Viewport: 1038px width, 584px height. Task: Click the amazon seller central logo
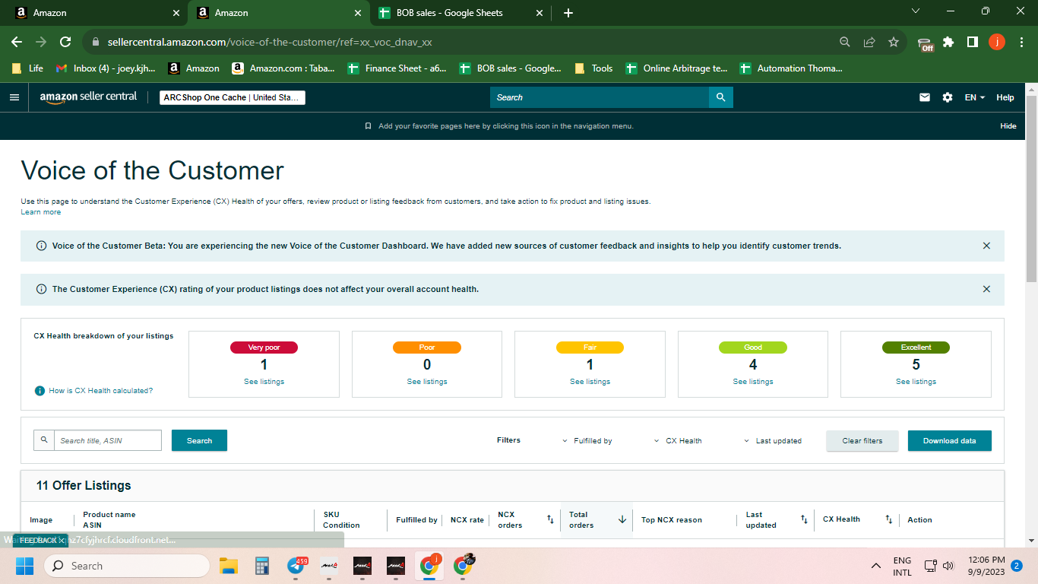tap(89, 97)
